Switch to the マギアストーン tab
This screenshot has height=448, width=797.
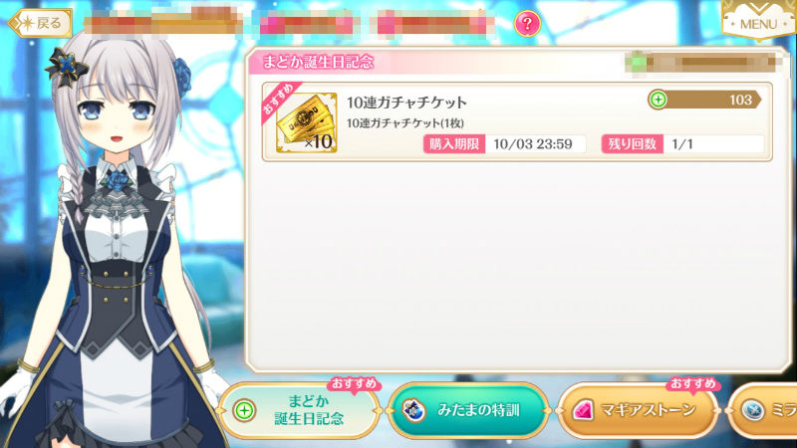point(639,410)
